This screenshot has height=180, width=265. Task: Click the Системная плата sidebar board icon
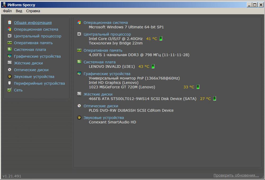[10, 49]
